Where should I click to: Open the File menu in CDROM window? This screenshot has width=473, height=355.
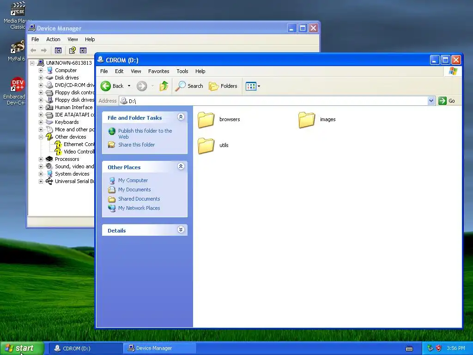[x=104, y=71]
